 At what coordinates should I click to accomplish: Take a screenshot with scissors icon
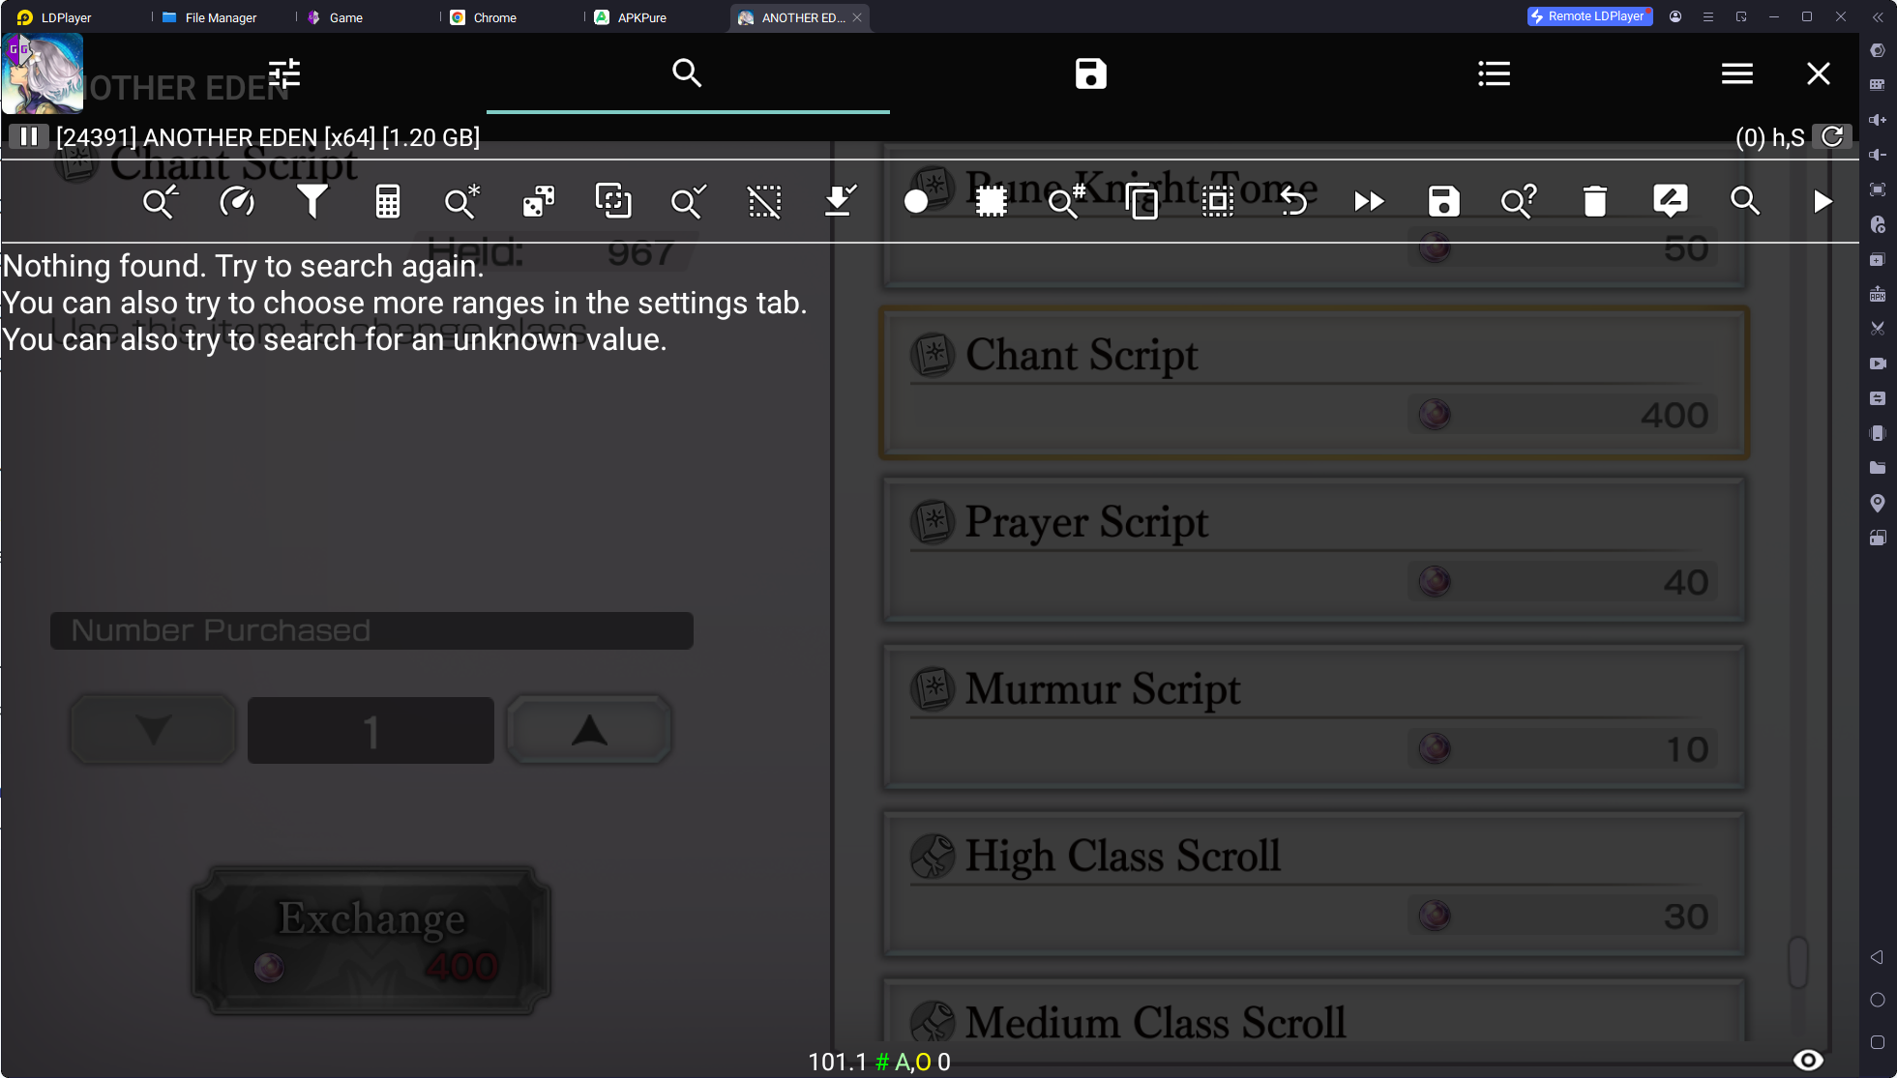[x=1878, y=329]
